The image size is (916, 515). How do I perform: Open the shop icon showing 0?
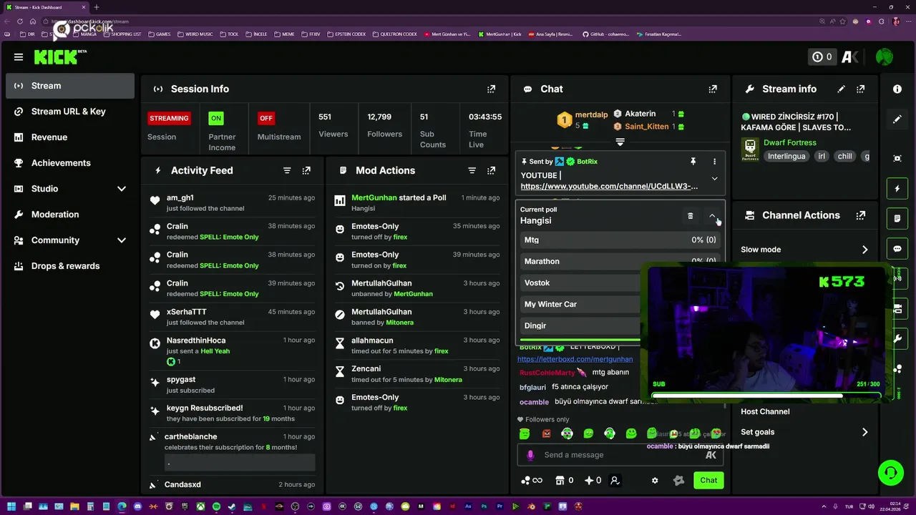click(565, 481)
